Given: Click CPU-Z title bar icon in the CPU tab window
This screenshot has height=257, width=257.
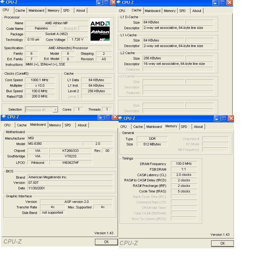Looking at the screenshot, I should [x=3, y=3].
